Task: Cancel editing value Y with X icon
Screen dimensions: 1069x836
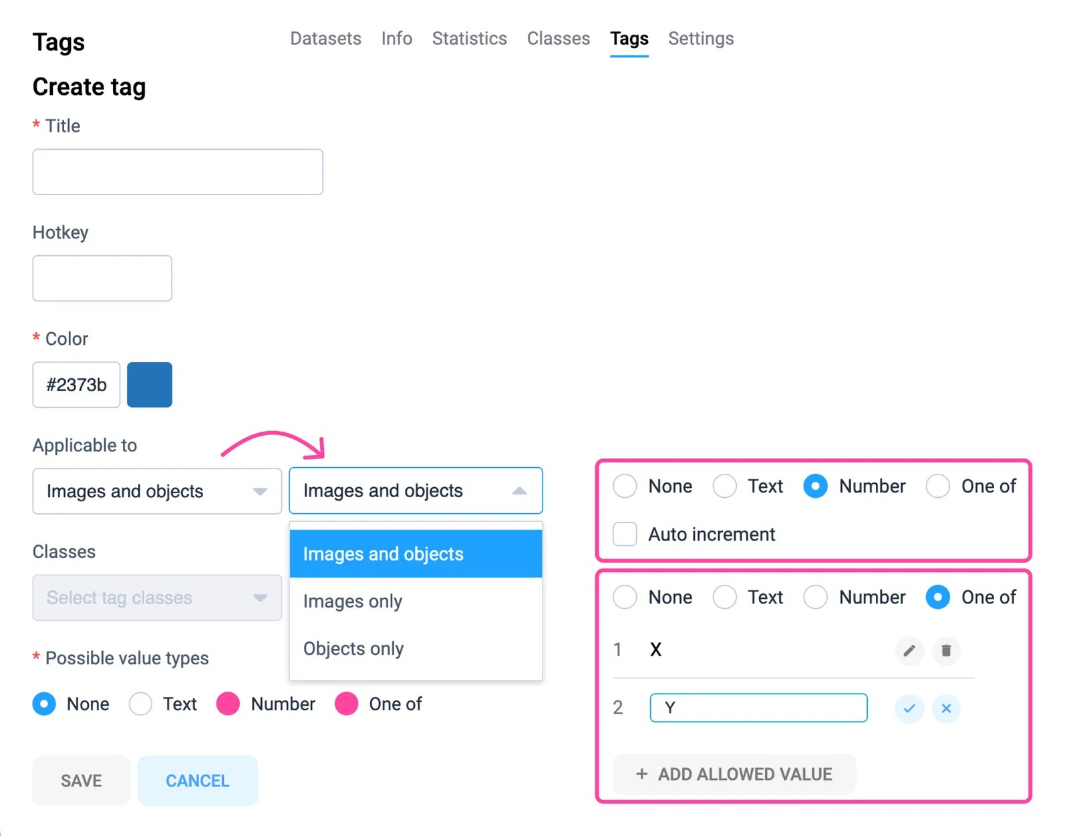Action: (x=946, y=709)
